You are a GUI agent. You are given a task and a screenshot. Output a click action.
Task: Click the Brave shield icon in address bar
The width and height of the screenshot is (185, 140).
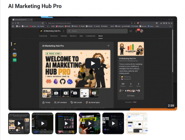138,23
